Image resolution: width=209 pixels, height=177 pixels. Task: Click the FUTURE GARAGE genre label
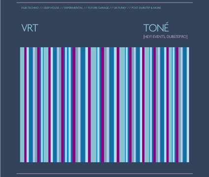coord(98,8)
